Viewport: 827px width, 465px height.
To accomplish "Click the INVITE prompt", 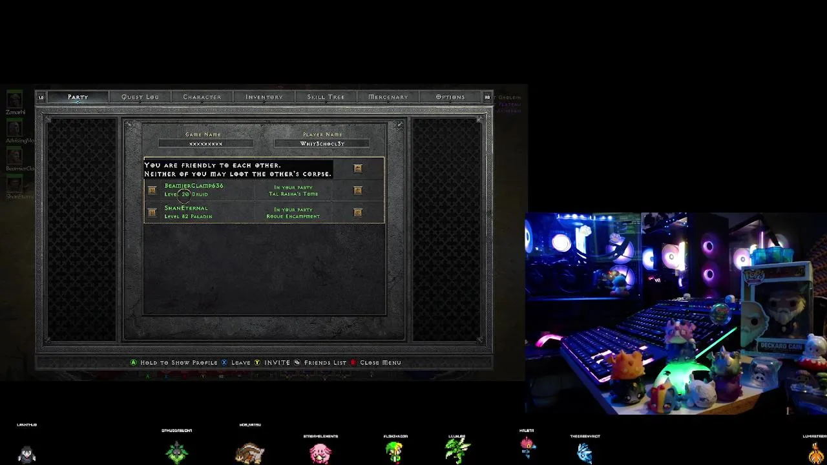I will [x=277, y=363].
